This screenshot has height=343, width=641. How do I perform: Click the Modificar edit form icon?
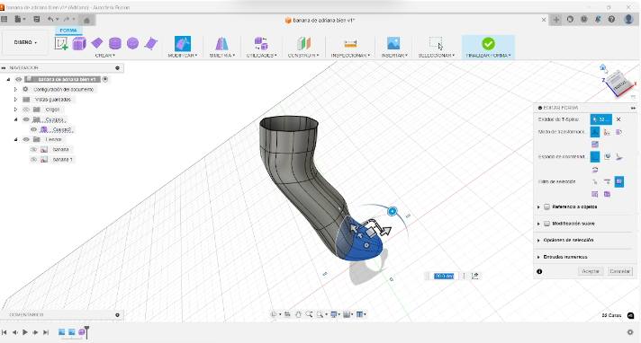[183, 43]
